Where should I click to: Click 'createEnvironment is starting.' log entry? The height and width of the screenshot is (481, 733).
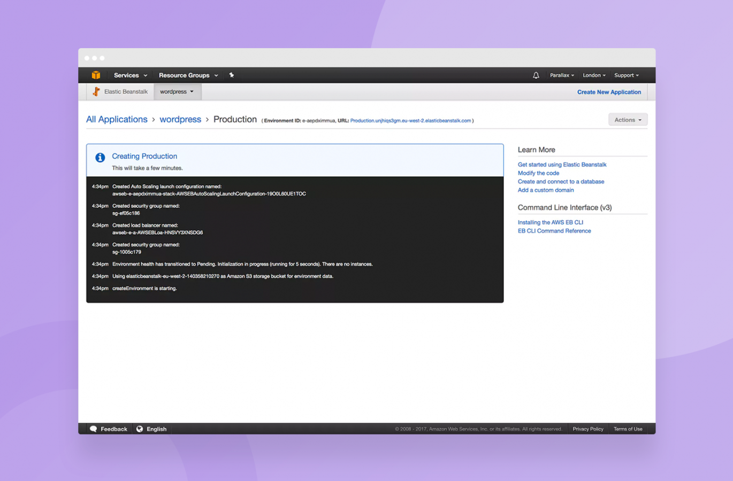[x=144, y=289]
